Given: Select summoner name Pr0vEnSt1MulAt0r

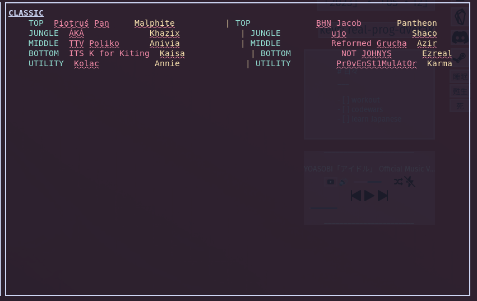Looking at the screenshot, I should click(x=376, y=63).
